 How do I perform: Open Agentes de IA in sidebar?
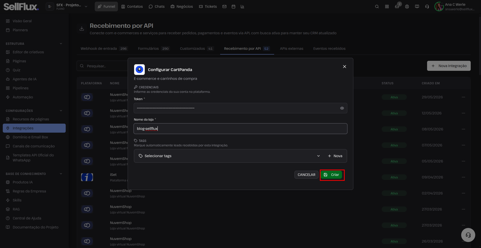(x=34, y=79)
